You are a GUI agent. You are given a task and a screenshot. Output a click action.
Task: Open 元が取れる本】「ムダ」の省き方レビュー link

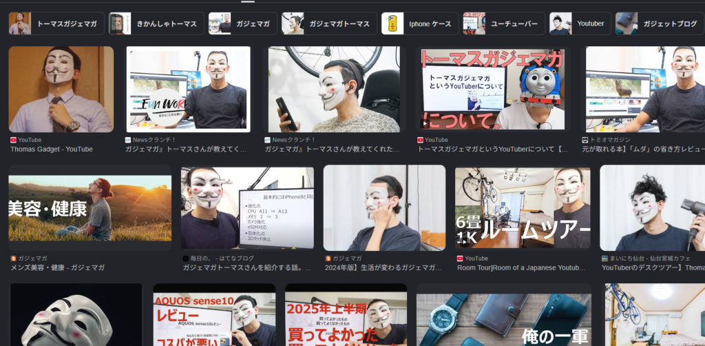coord(644,149)
